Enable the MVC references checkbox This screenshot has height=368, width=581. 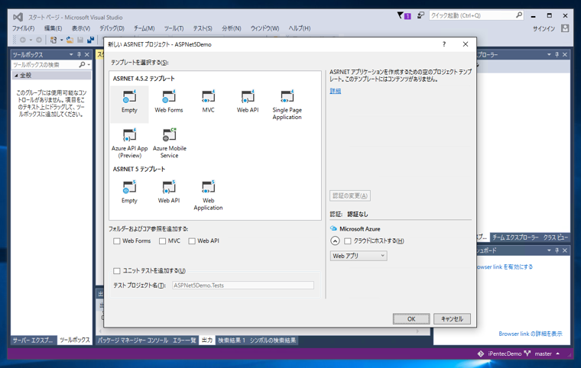click(x=162, y=241)
